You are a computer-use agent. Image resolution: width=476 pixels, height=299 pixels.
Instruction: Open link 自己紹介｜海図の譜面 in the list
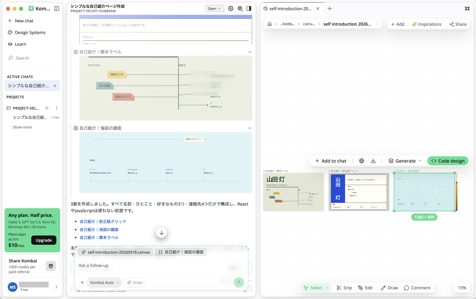[99, 230]
